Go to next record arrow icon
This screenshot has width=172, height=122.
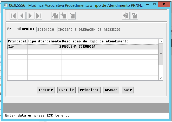pos(30,16)
